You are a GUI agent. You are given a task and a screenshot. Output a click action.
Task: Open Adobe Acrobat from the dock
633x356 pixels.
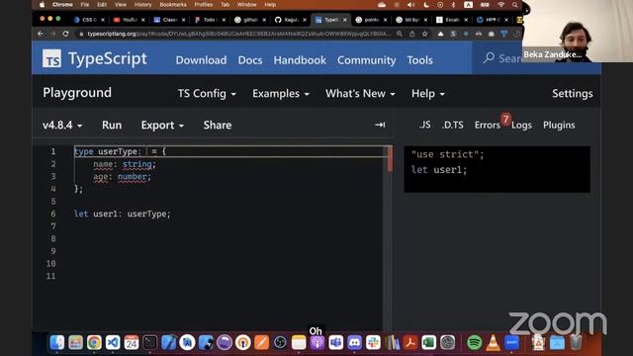point(410,343)
